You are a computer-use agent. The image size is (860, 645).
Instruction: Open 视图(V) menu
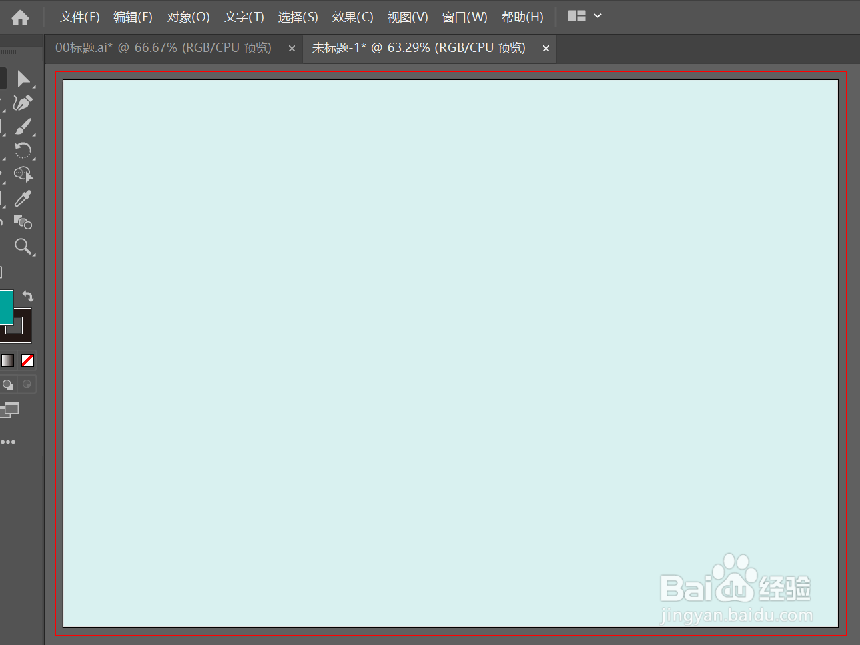pyautogui.click(x=408, y=17)
